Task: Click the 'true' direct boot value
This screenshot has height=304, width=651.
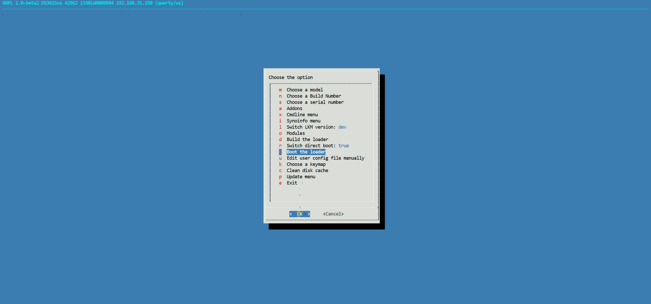Action: tap(344, 146)
